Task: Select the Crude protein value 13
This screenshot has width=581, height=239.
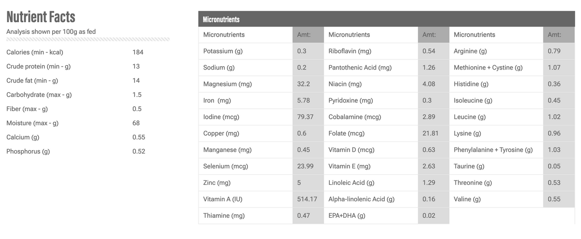Action: point(136,66)
